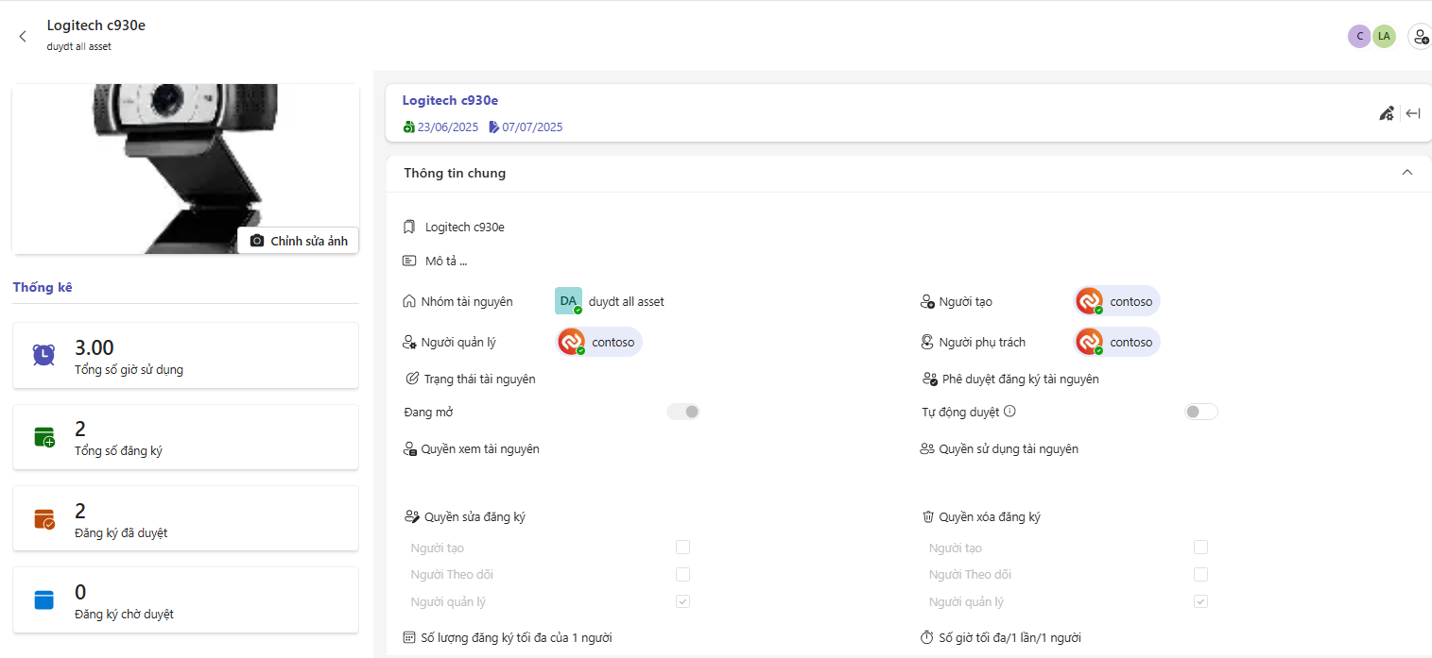Collapse the Thông tin chung section

pyautogui.click(x=1406, y=173)
